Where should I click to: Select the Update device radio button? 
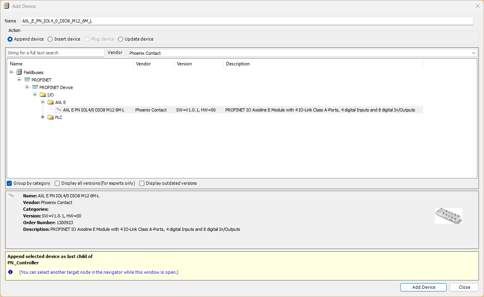(x=121, y=39)
